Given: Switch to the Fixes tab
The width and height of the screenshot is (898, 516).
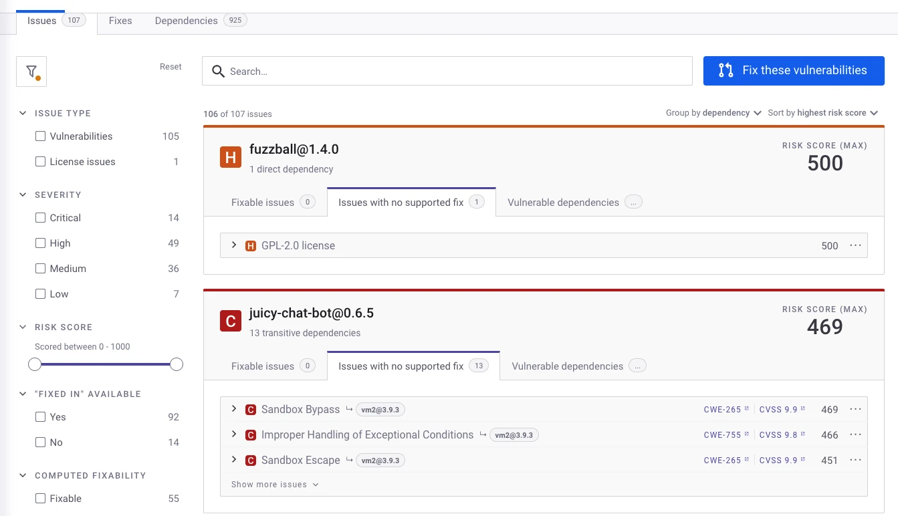Looking at the screenshot, I should (x=120, y=21).
